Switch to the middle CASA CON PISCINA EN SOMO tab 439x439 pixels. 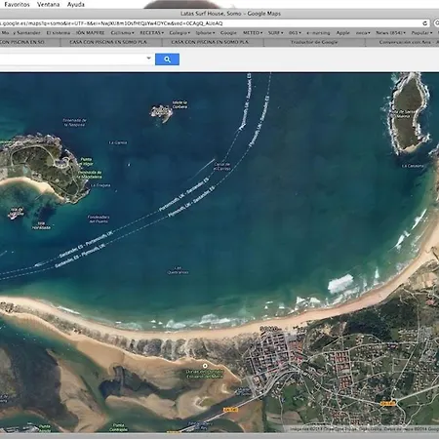[x=108, y=42]
